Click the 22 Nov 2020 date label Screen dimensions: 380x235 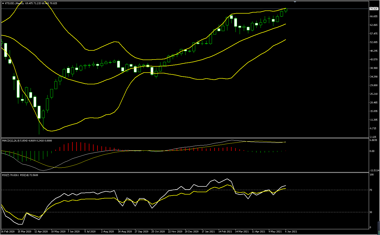pos(175,232)
